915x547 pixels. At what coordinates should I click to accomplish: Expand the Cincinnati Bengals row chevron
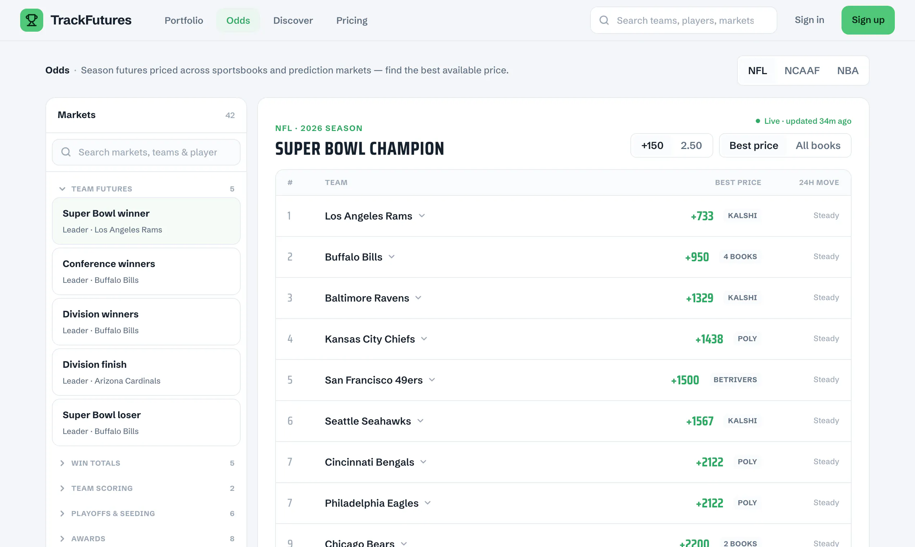tap(424, 461)
